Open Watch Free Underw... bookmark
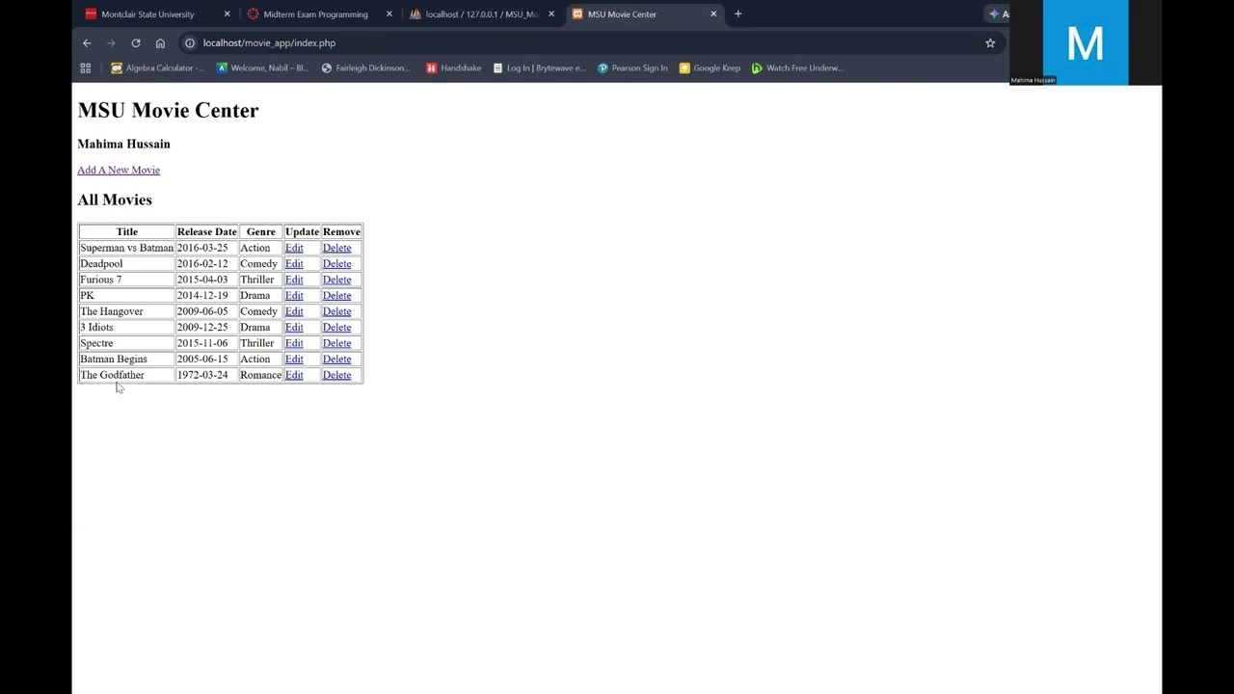This screenshot has width=1234, height=694. coord(797,68)
